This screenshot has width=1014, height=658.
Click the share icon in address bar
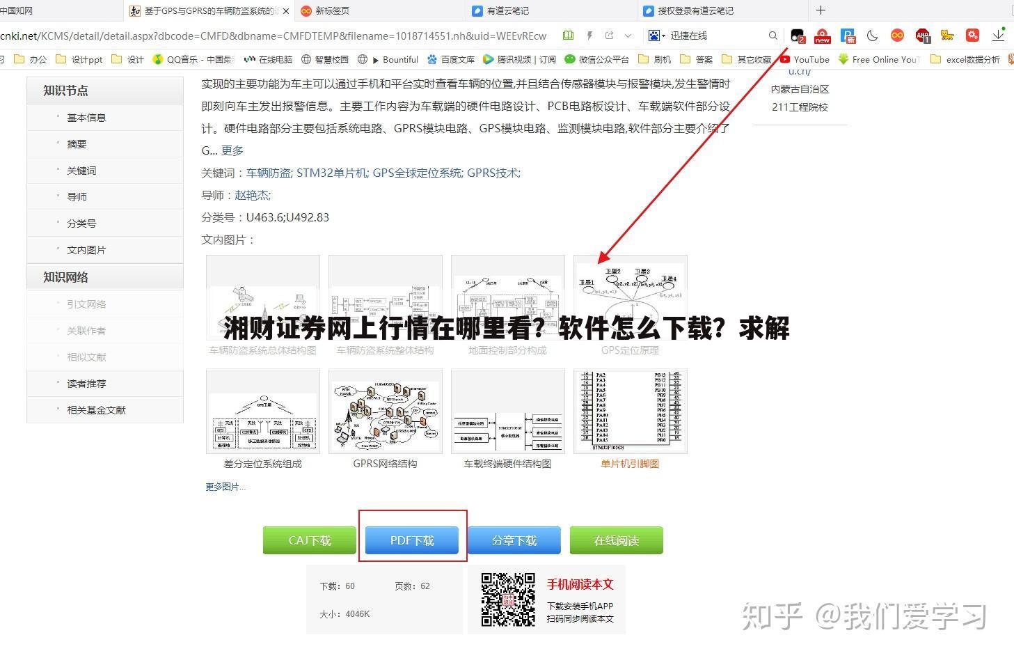(x=610, y=36)
